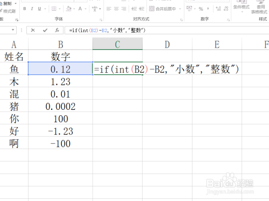This screenshot has height=201, width=269.
Task: Open the underline style dropdown arrow
Action: point(45,9)
